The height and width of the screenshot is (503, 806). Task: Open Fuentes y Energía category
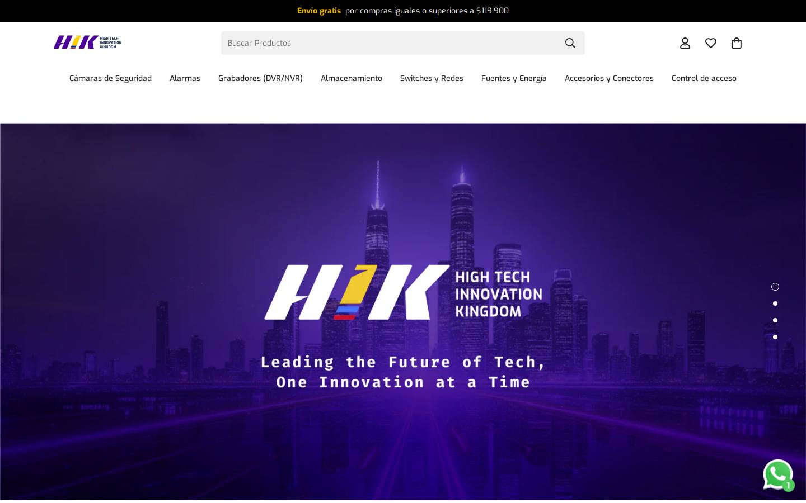tap(514, 78)
